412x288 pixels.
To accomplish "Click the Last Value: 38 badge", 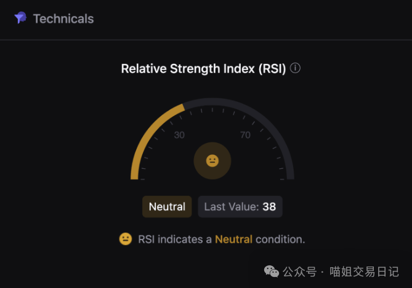I will tap(240, 206).
